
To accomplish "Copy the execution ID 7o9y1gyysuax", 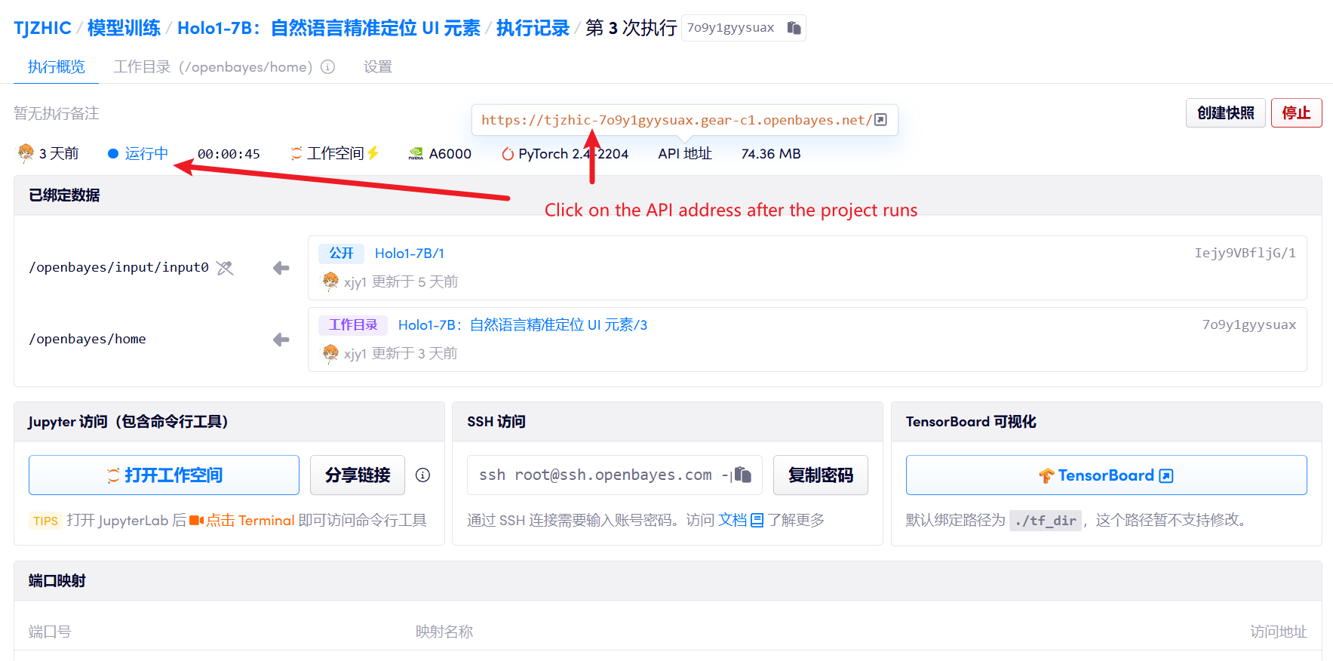I will (794, 28).
